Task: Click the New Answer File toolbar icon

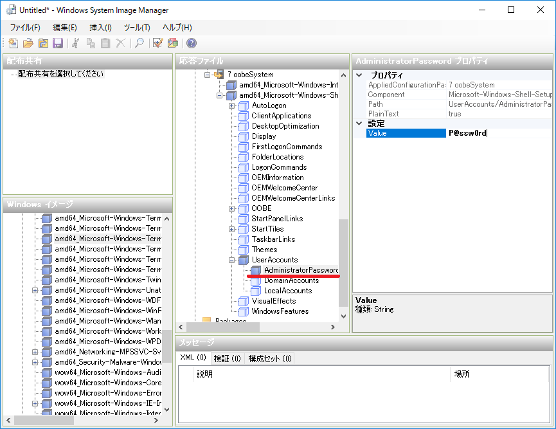Action: pos(13,43)
